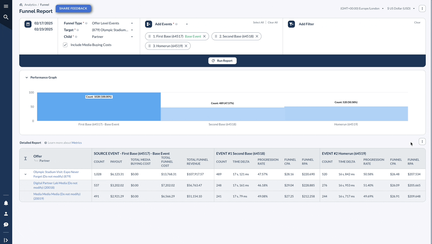Open the Funnel Type dropdown

pos(112,23)
